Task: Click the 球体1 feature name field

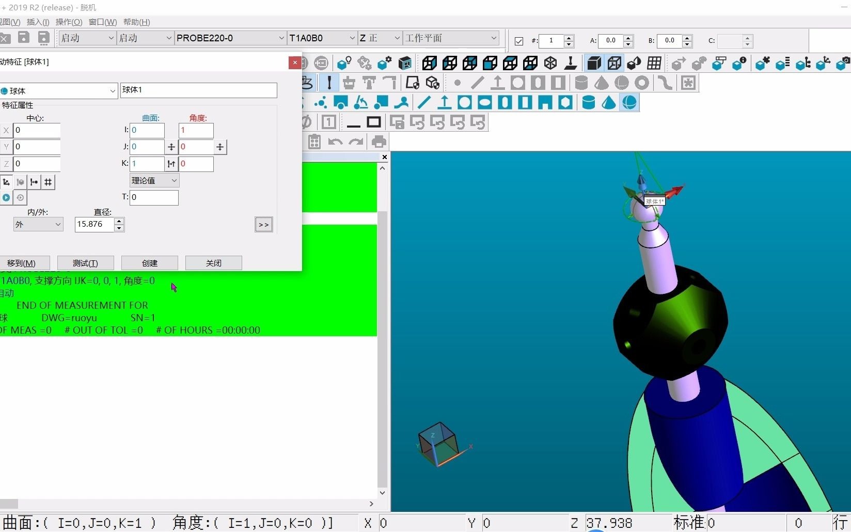Action: 199,90
